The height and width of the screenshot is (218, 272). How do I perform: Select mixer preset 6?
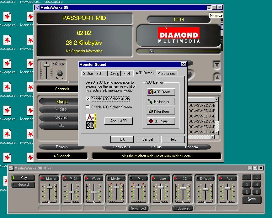pyautogui.click(x=257, y=191)
